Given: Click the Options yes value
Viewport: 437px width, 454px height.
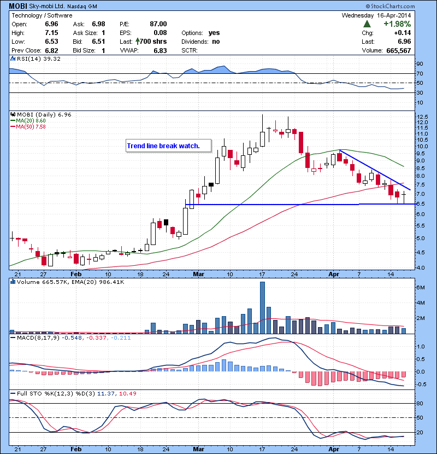Looking at the screenshot, I should click(x=214, y=33).
